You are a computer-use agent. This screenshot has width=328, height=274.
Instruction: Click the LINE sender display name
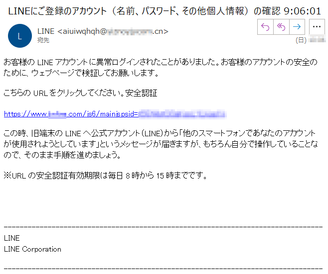(x=46, y=31)
